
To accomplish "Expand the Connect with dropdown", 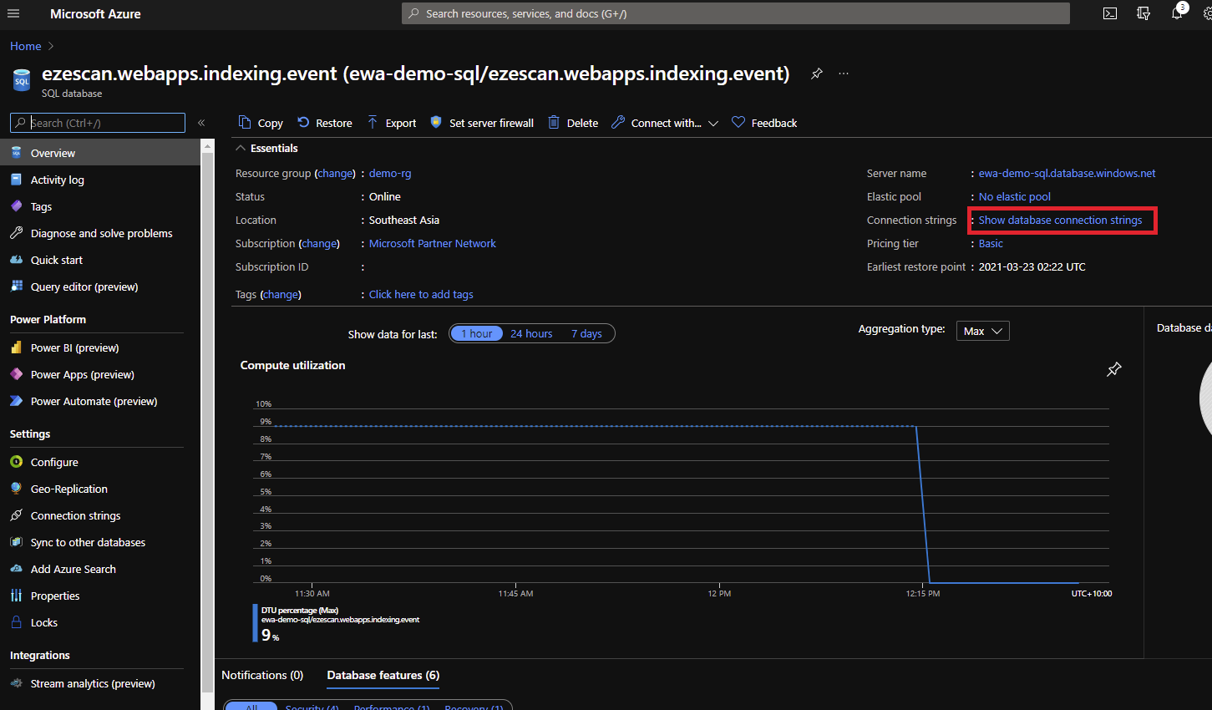I will point(665,123).
